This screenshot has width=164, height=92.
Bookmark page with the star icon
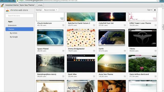(158, 1)
